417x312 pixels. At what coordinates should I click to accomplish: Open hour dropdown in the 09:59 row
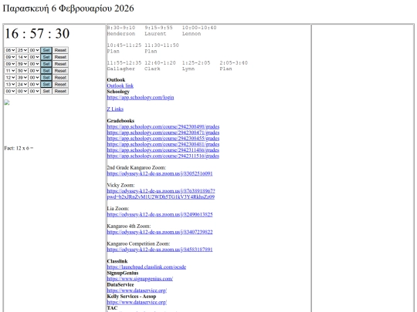tap(10, 64)
